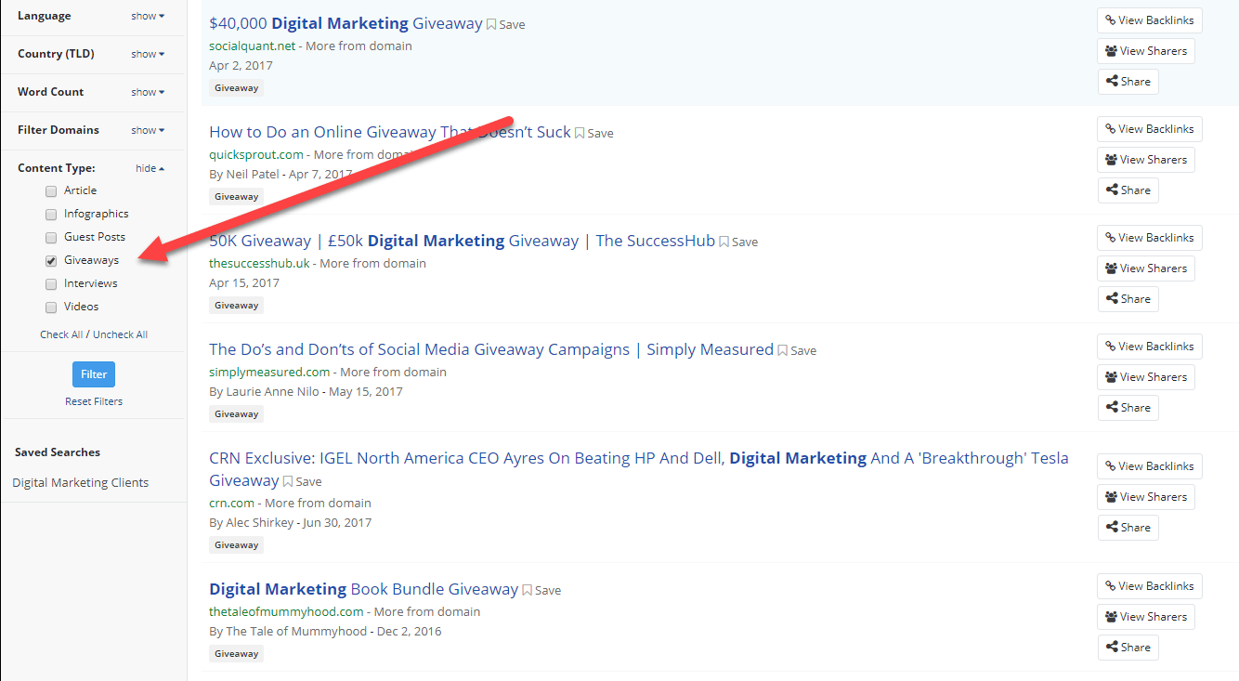The height and width of the screenshot is (681, 1239).
Task: Click More from domain for thesuccesshub.uk
Action: coord(372,263)
